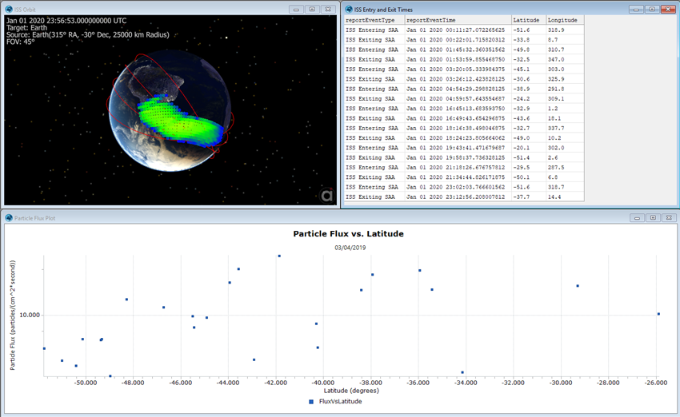
Task: Click the Particle Flux y-axis label
Action: 13,315
